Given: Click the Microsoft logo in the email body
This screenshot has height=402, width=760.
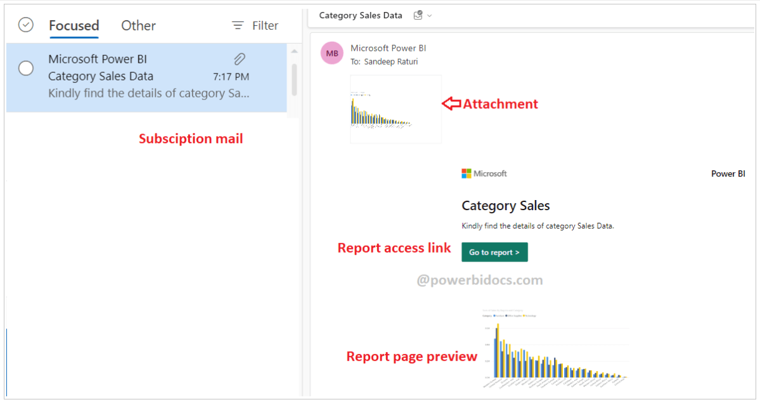Looking at the screenshot, I should 468,173.
